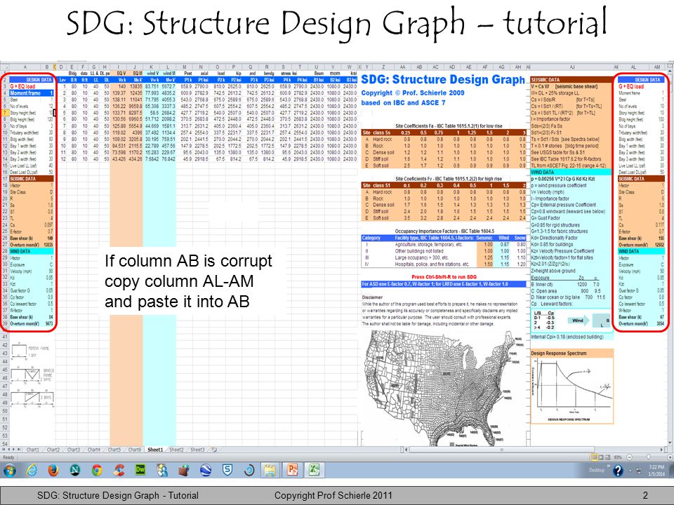Select row 7 header
Viewport: 674px width, 505px height.
tap(4, 112)
